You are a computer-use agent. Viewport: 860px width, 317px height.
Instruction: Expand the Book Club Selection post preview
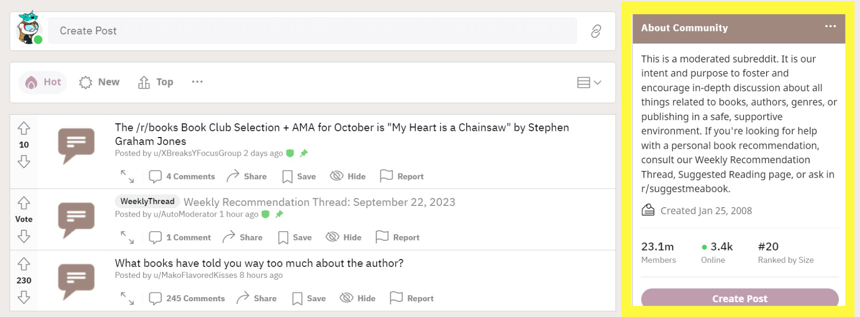tap(127, 176)
